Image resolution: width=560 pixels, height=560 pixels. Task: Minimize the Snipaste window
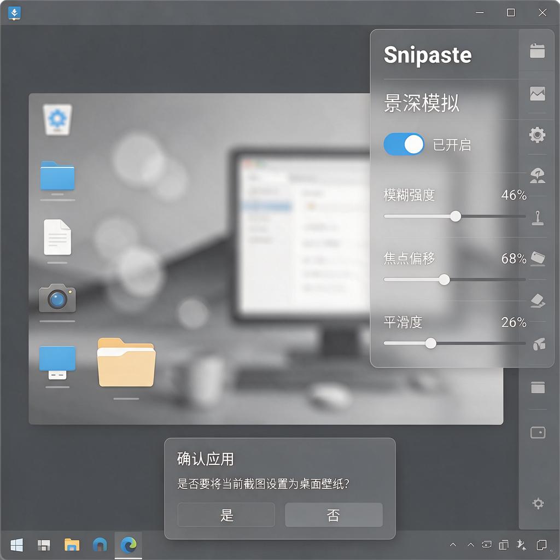[480, 13]
